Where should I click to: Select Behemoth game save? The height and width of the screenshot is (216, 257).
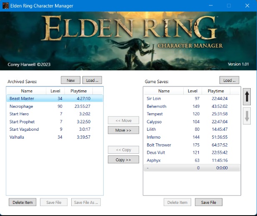click(x=192, y=106)
